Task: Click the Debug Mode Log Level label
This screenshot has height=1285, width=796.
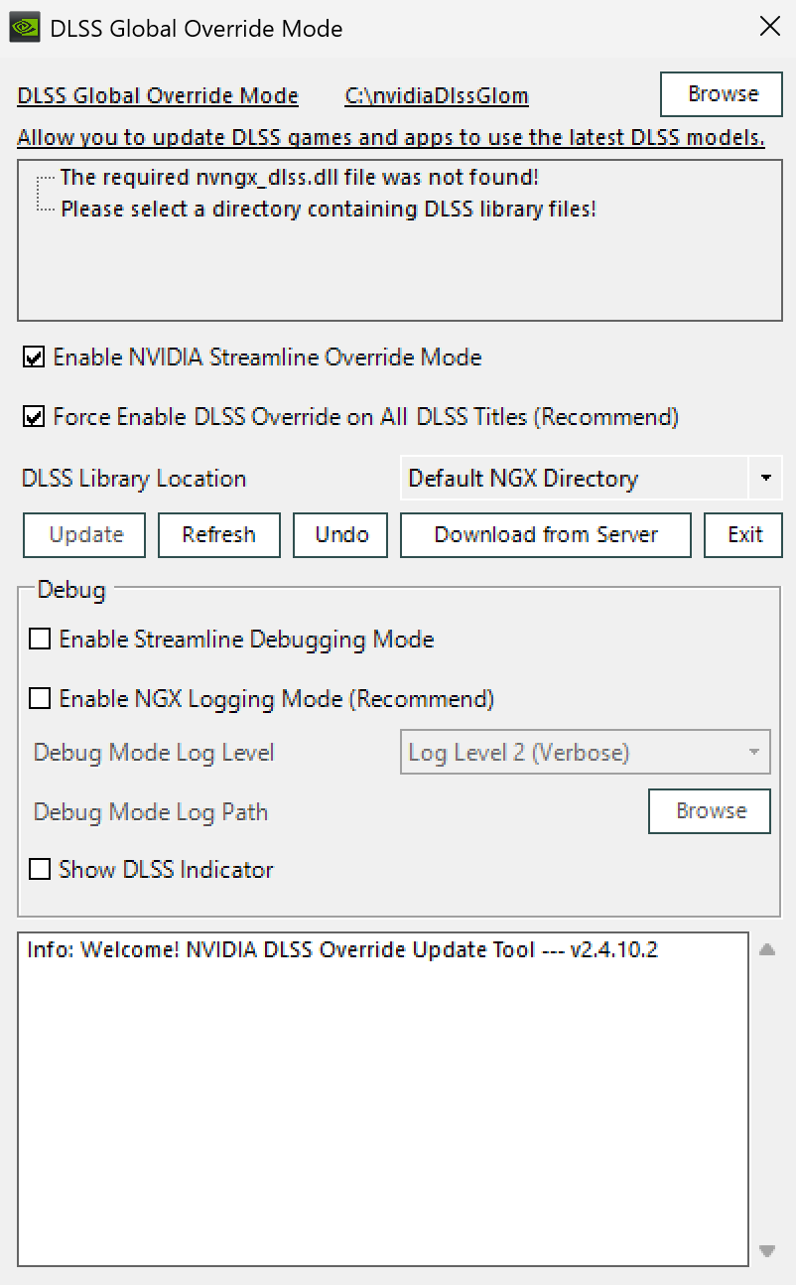Action: pyautogui.click(x=154, y=753)
